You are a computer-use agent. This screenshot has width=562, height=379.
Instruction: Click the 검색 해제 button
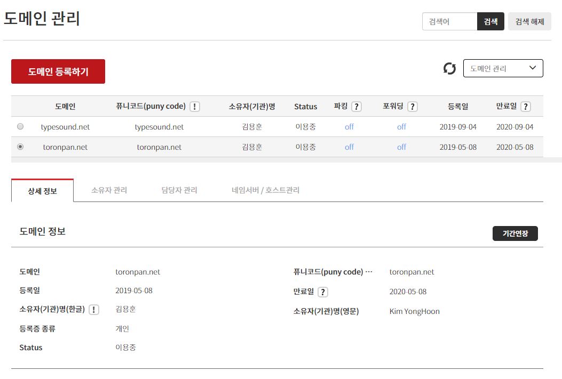pos(529,22)
